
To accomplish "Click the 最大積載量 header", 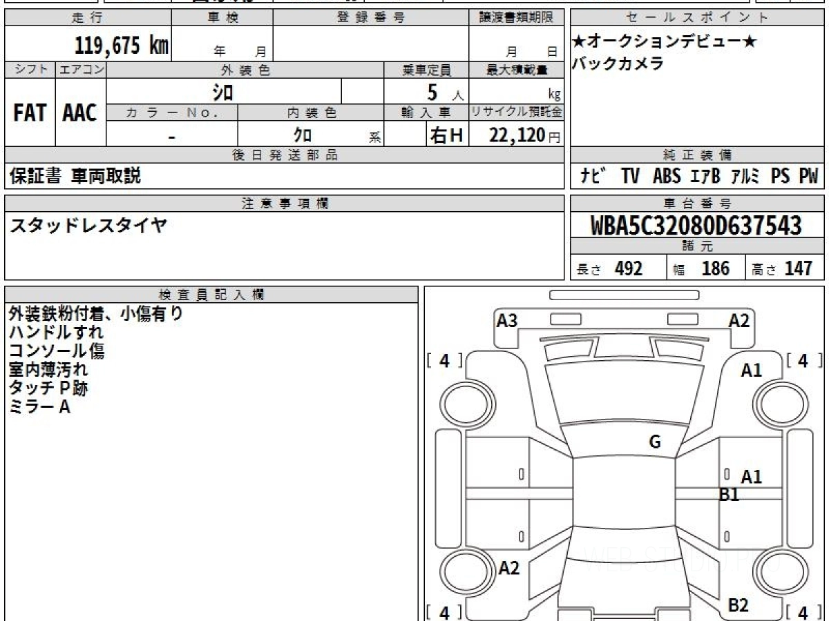I will coord(516,70).
